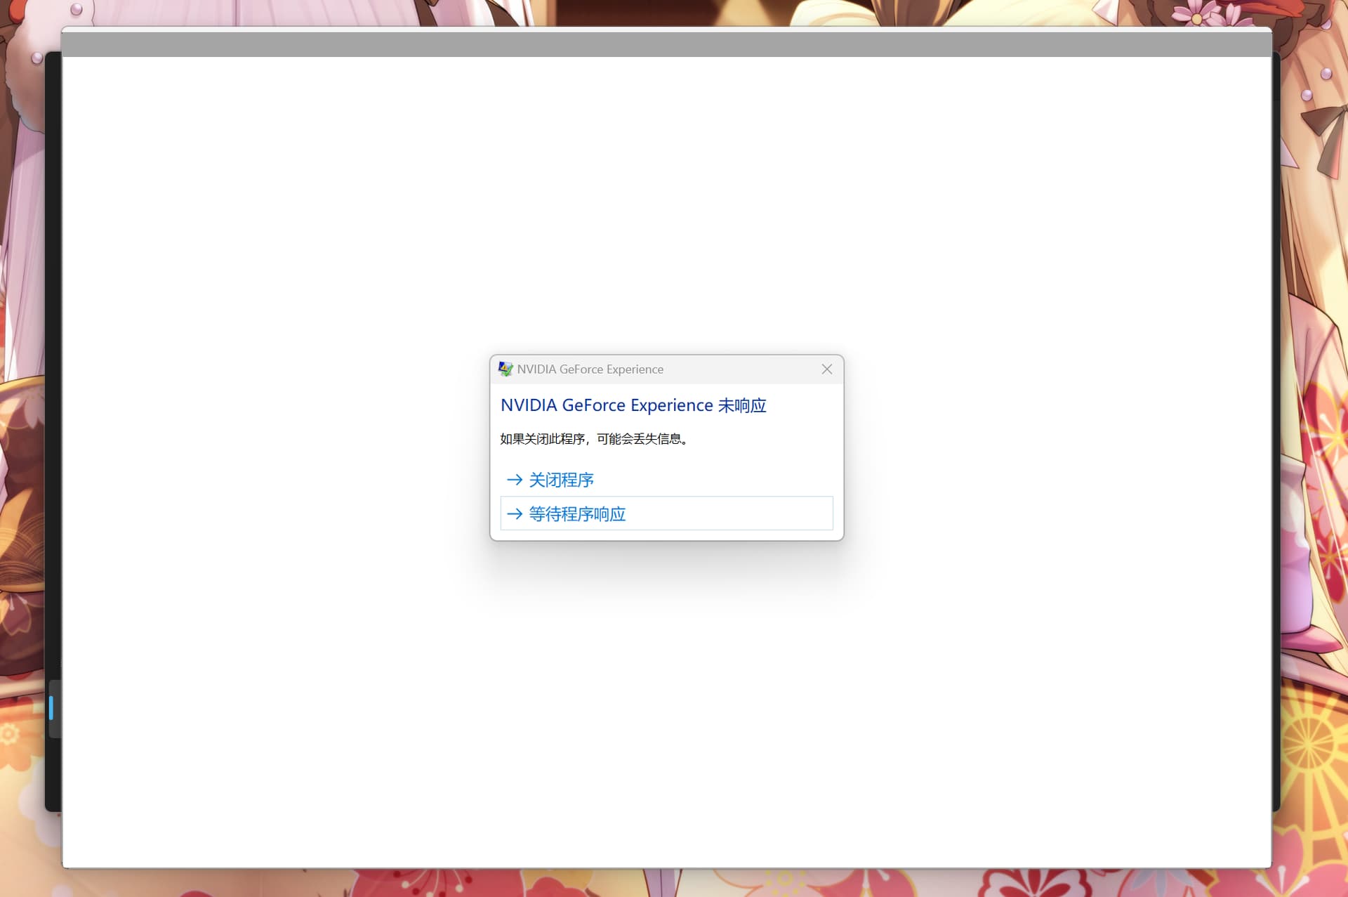Click the warning text 如果关闭此程序，可能会丢失信息。
Viewport: 1348px width, 897px height.
coord(595,439)
